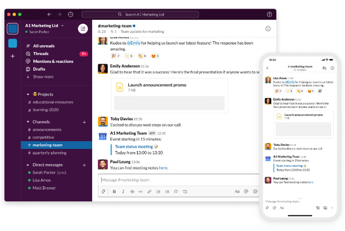Click the italic formatting button

(123, 192)
